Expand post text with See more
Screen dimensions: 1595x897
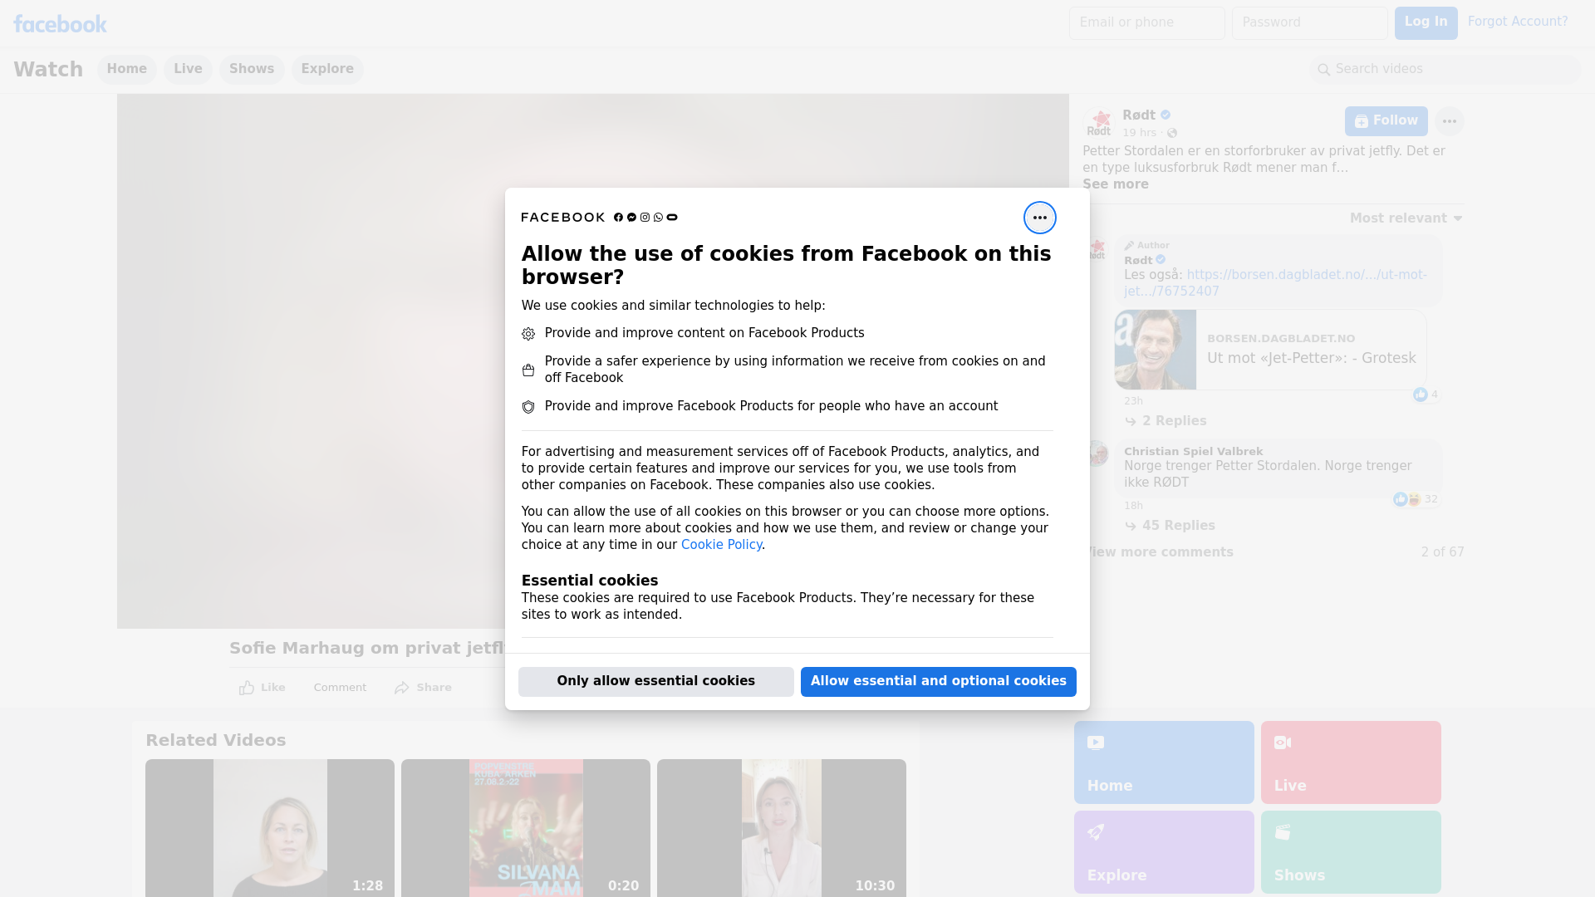tap(1115, 184)
